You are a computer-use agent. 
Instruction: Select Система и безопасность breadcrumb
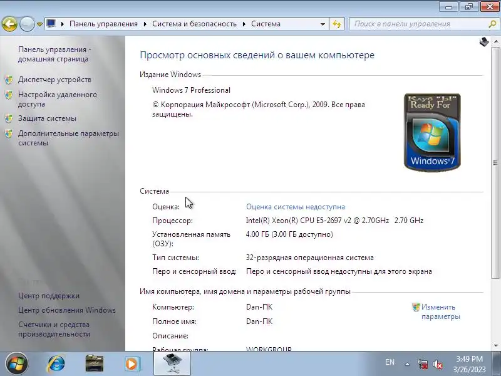[x=194, y=24]
